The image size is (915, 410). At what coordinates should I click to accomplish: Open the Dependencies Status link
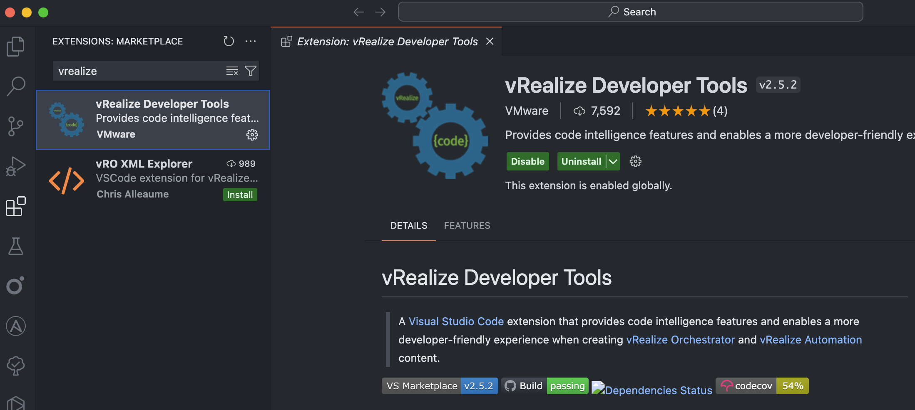[x=652, y=390]
